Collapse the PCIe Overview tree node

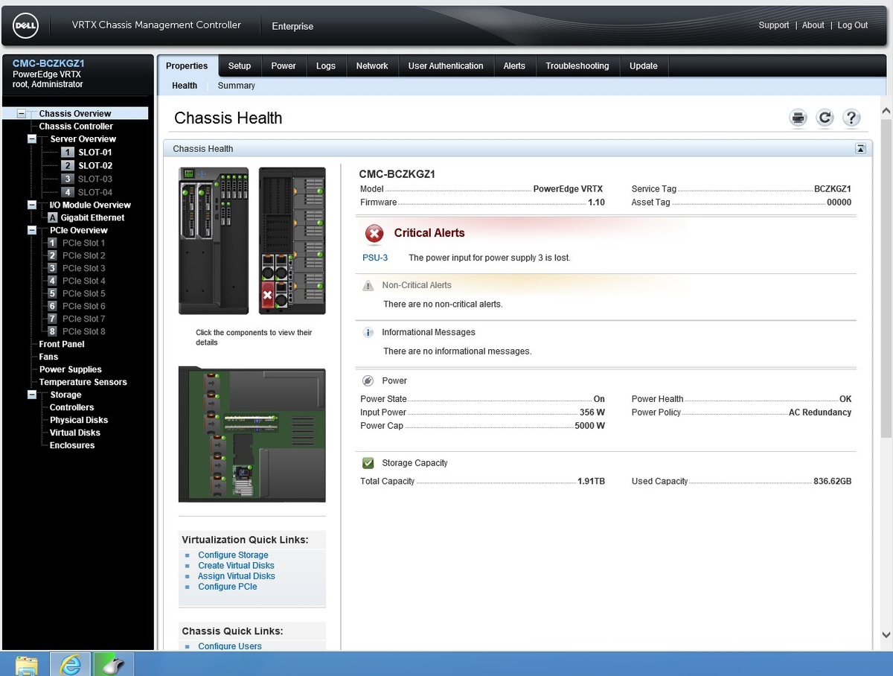32,231
